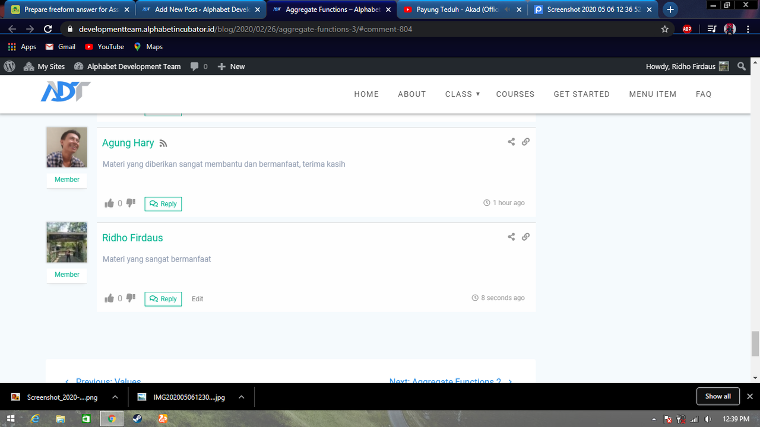Open the Apps bookmarks shortcut
Screen dimensions: 760x427
pos(22,47)
